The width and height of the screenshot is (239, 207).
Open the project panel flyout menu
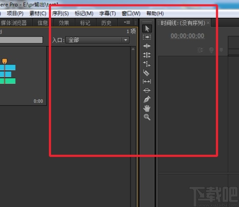click(127, 23)
